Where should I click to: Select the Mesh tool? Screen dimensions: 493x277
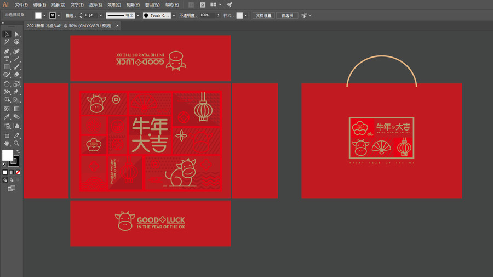click(7, 109)
